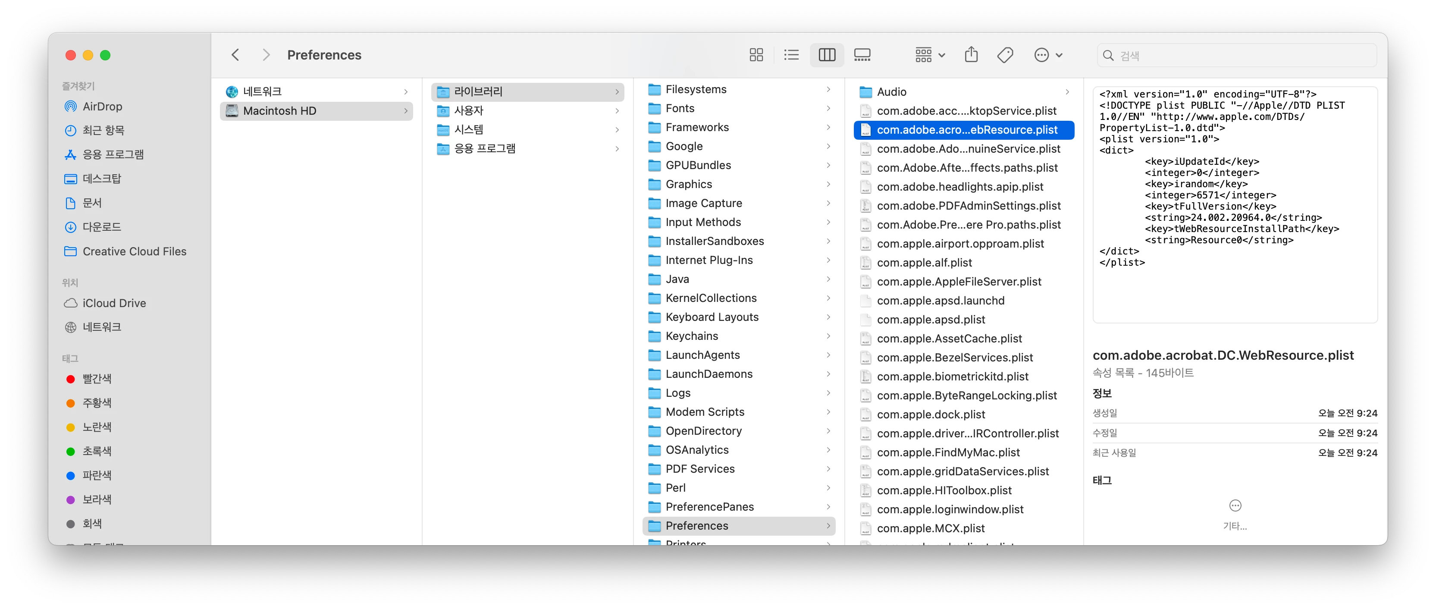Expand the Audio folder chevron
The height and width of the screenshot is (609, 1436).
click(x=1067, y=92)
